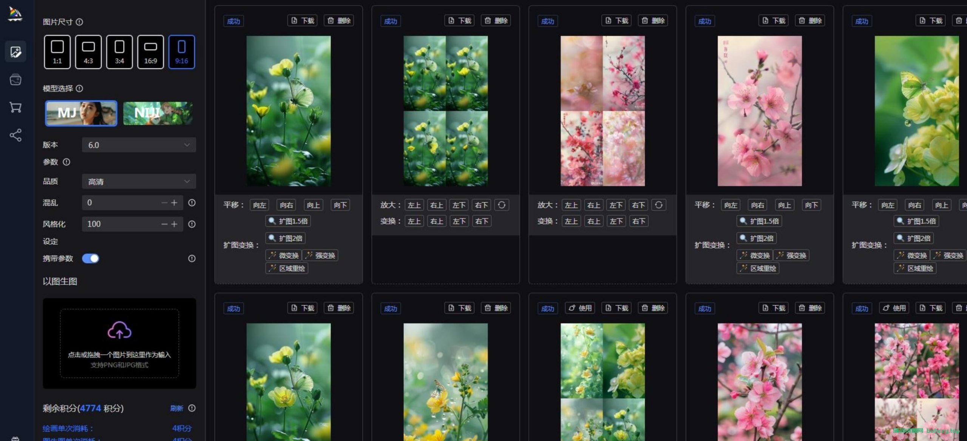Screen dimensions: 967x441
Task: Open the shopping cart sidebar icon
Action: pyautogui.click(x=15, y=107)
